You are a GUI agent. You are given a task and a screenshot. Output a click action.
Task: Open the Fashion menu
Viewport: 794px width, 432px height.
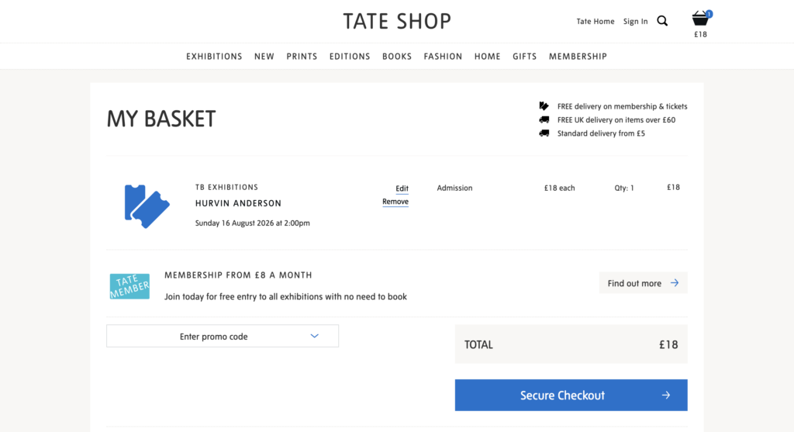coord(443,56)
